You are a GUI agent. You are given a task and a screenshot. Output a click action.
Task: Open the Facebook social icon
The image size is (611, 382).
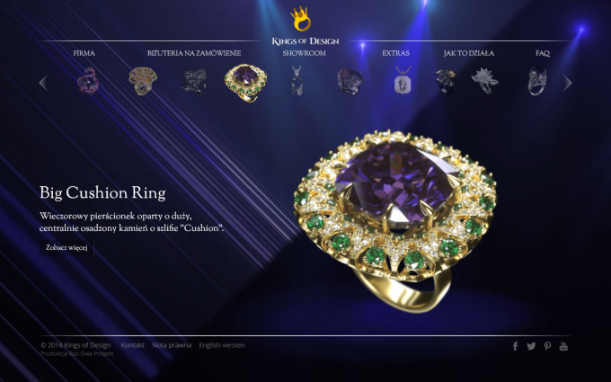coord(515,346)
